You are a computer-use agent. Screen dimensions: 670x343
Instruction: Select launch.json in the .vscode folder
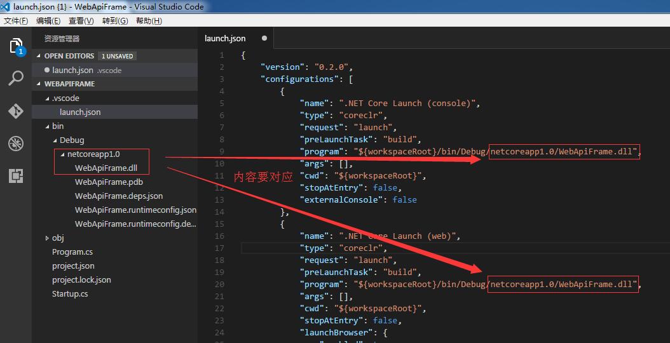click(x=114, y=112)
